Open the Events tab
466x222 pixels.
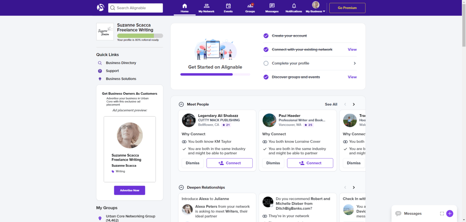tap(228, 8)
